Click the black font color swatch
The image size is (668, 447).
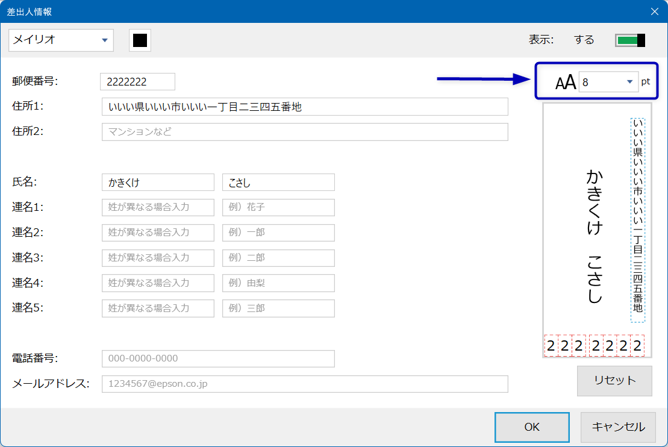pyautogui.click(x=140, y=40)
